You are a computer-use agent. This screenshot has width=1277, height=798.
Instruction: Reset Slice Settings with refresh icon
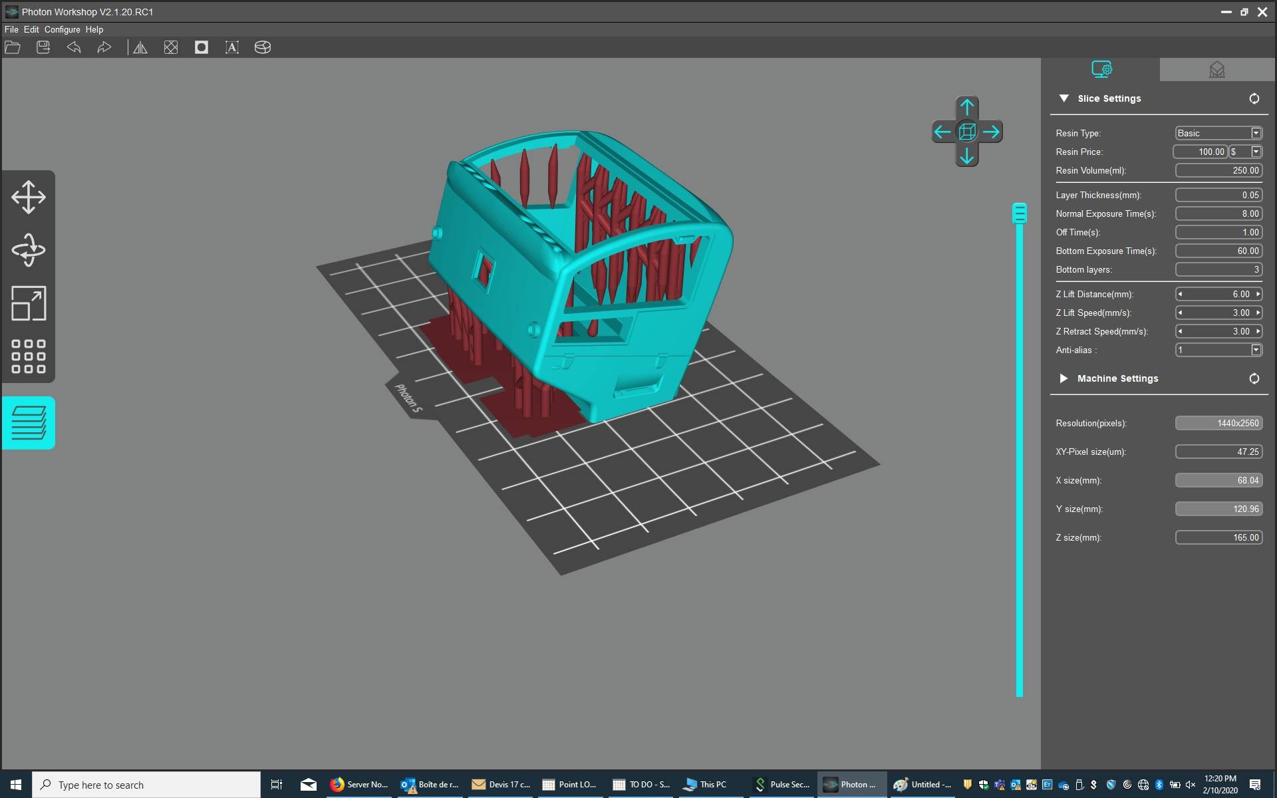[x=1254, y=98]
